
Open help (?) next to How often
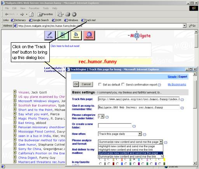pos(145,134)
